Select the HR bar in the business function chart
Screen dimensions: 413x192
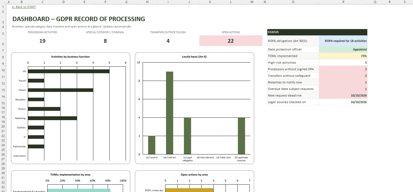click(x=69, y=71)
